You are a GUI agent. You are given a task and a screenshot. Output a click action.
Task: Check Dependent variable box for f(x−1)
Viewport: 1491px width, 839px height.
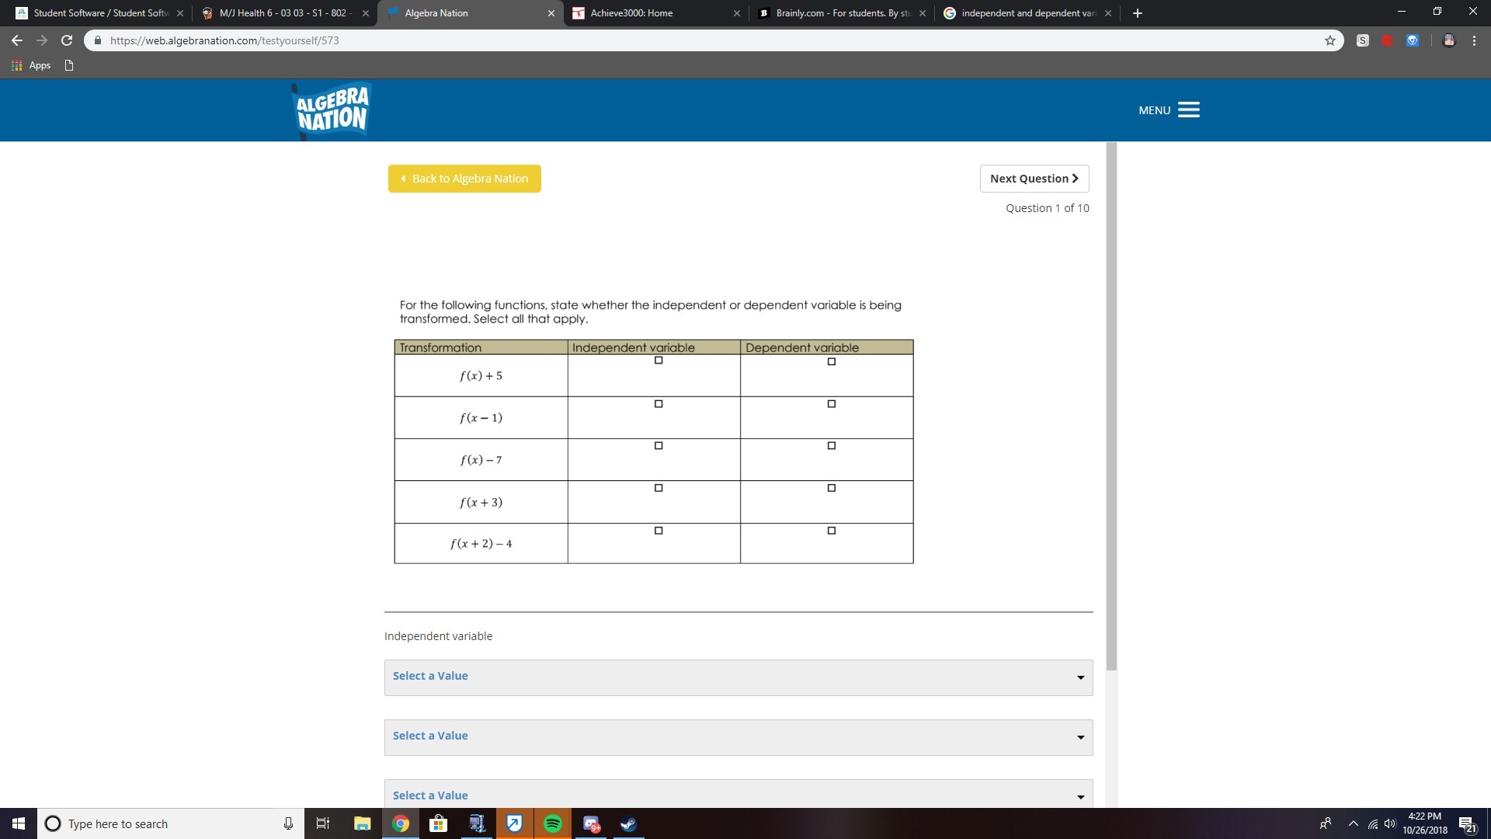pyautogui.click(x=831, y=404)
